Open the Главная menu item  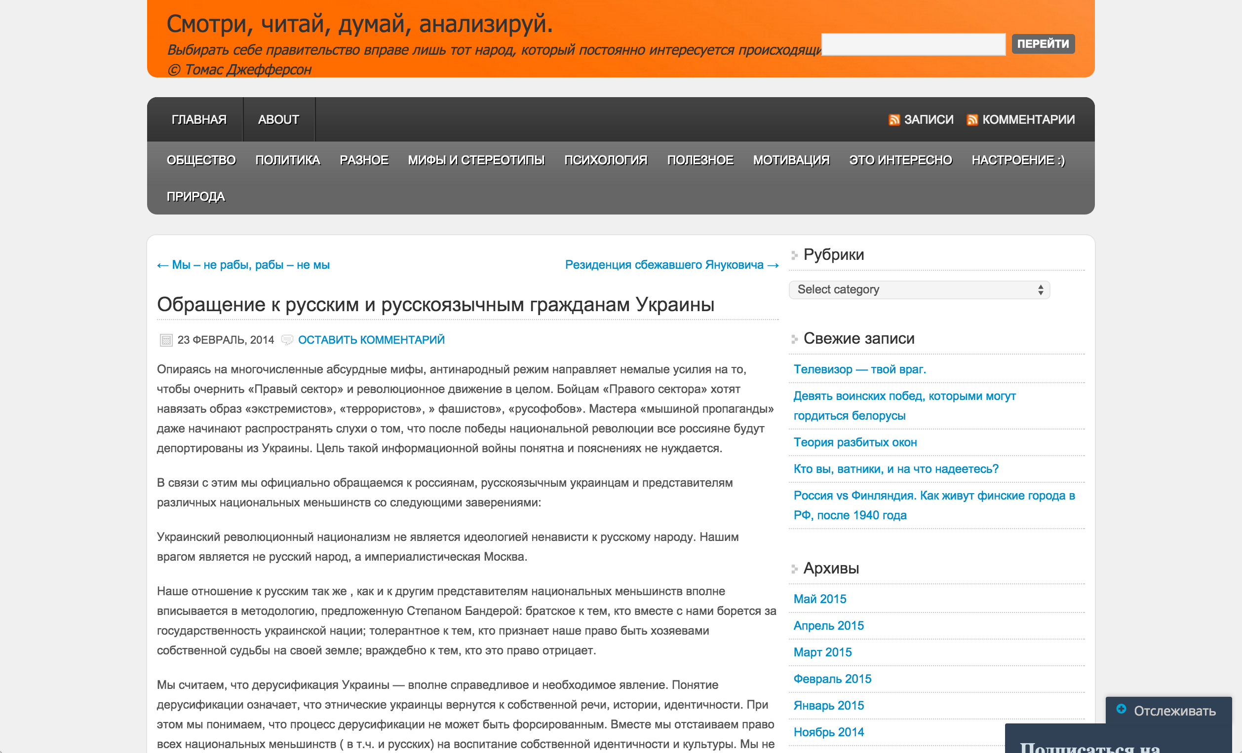click(198, 119)
